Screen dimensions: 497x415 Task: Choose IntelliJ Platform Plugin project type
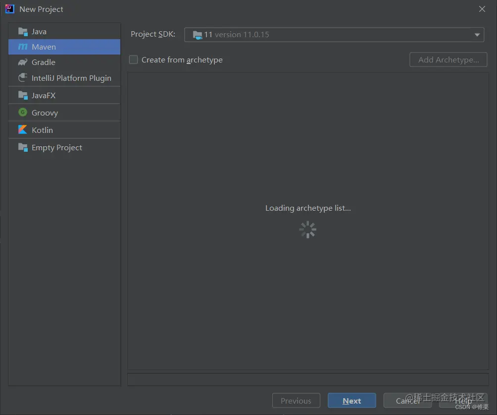pyautogui.click(x=64, y=78)
